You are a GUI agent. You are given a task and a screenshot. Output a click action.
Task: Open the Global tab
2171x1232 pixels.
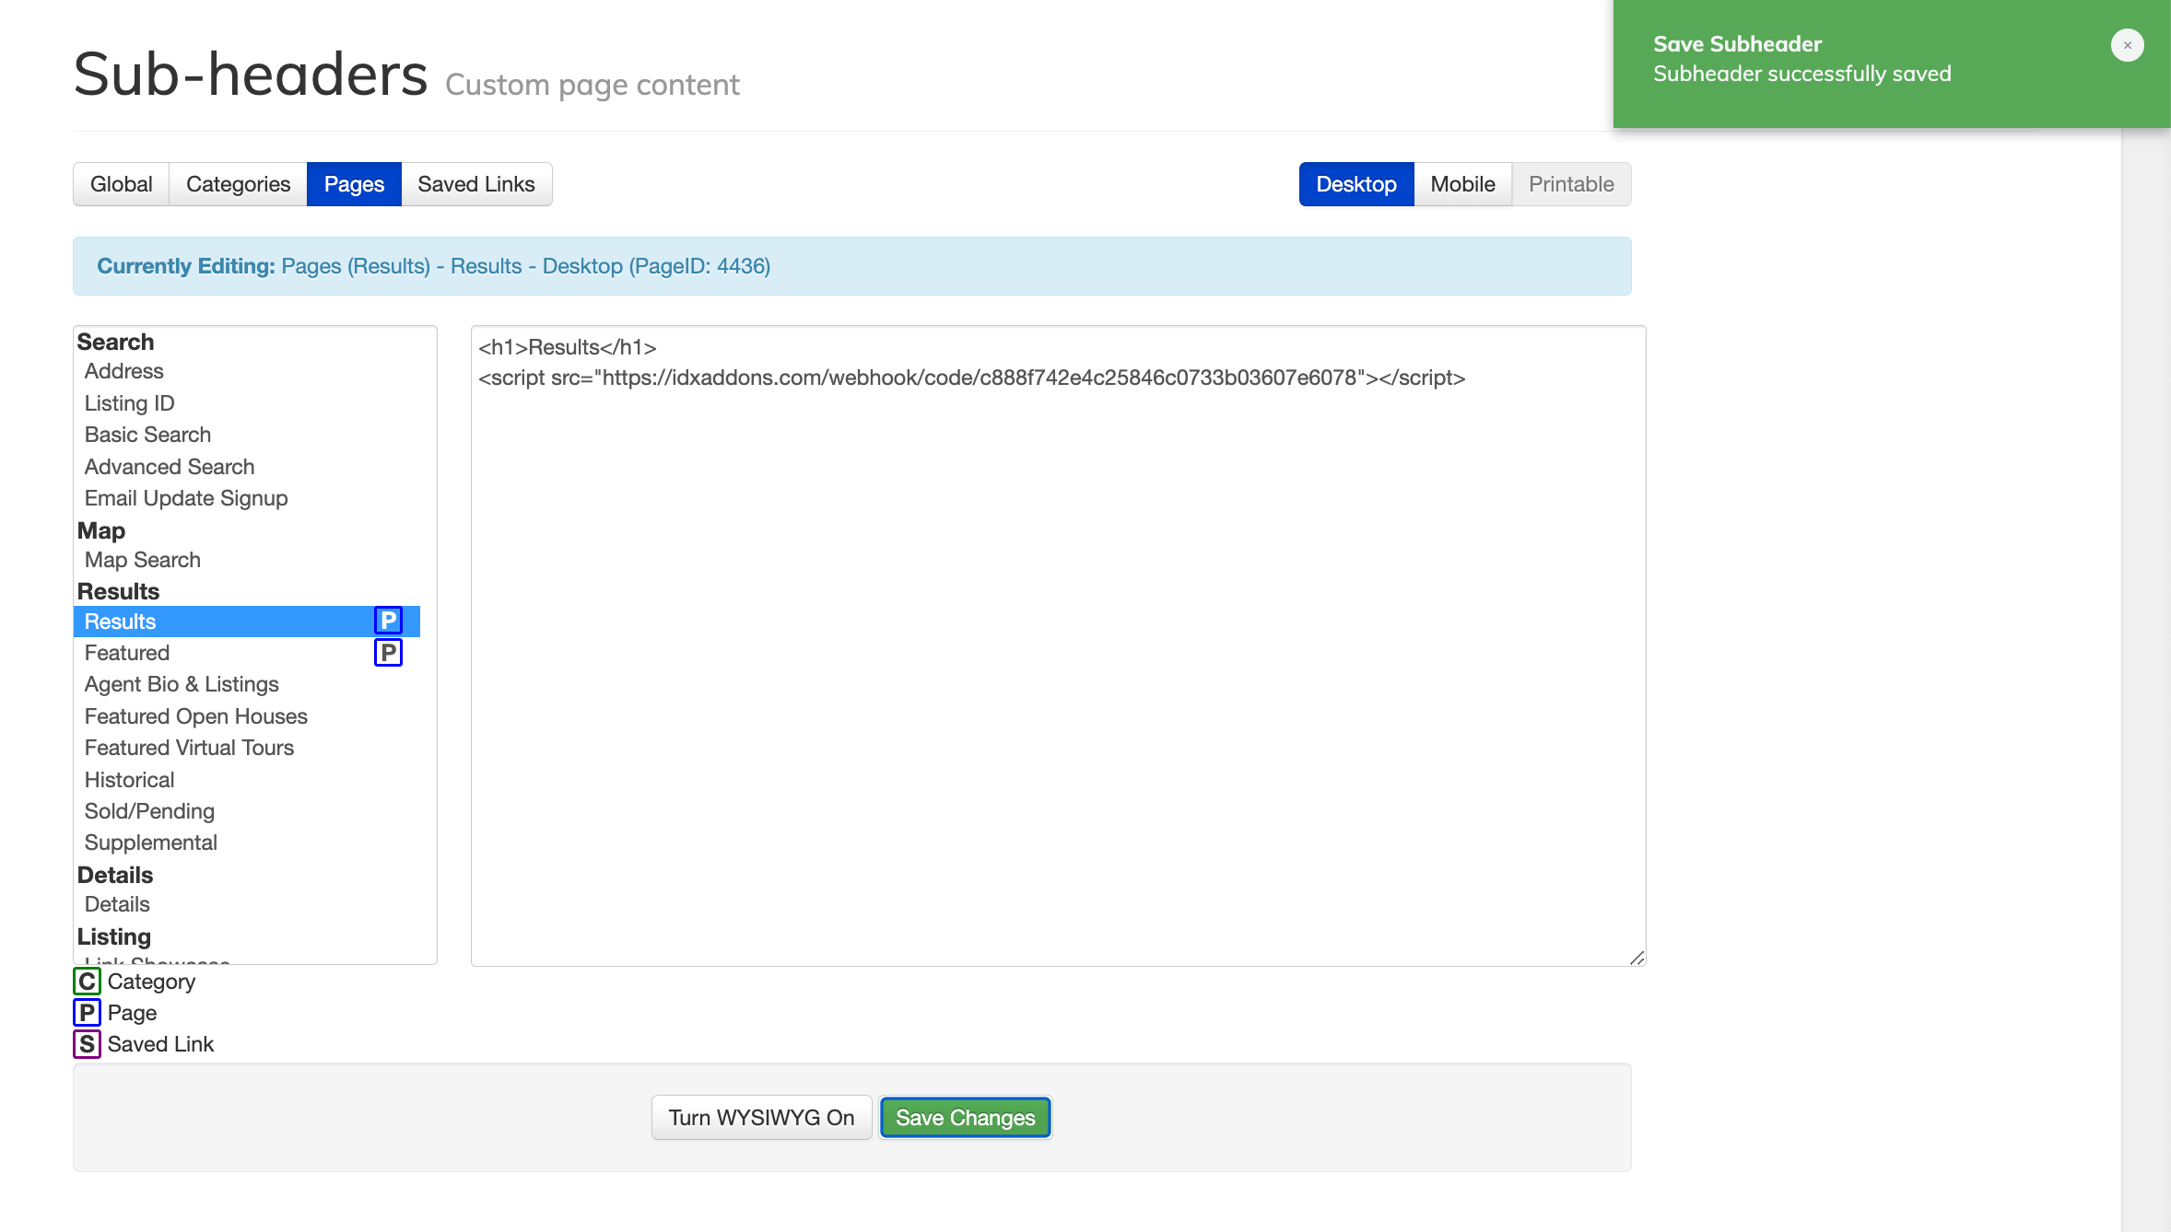[121, 184]
